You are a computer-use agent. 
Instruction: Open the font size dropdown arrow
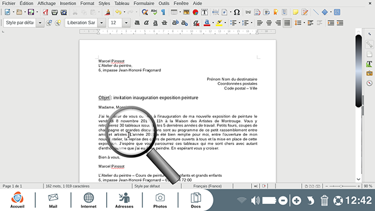126,23
